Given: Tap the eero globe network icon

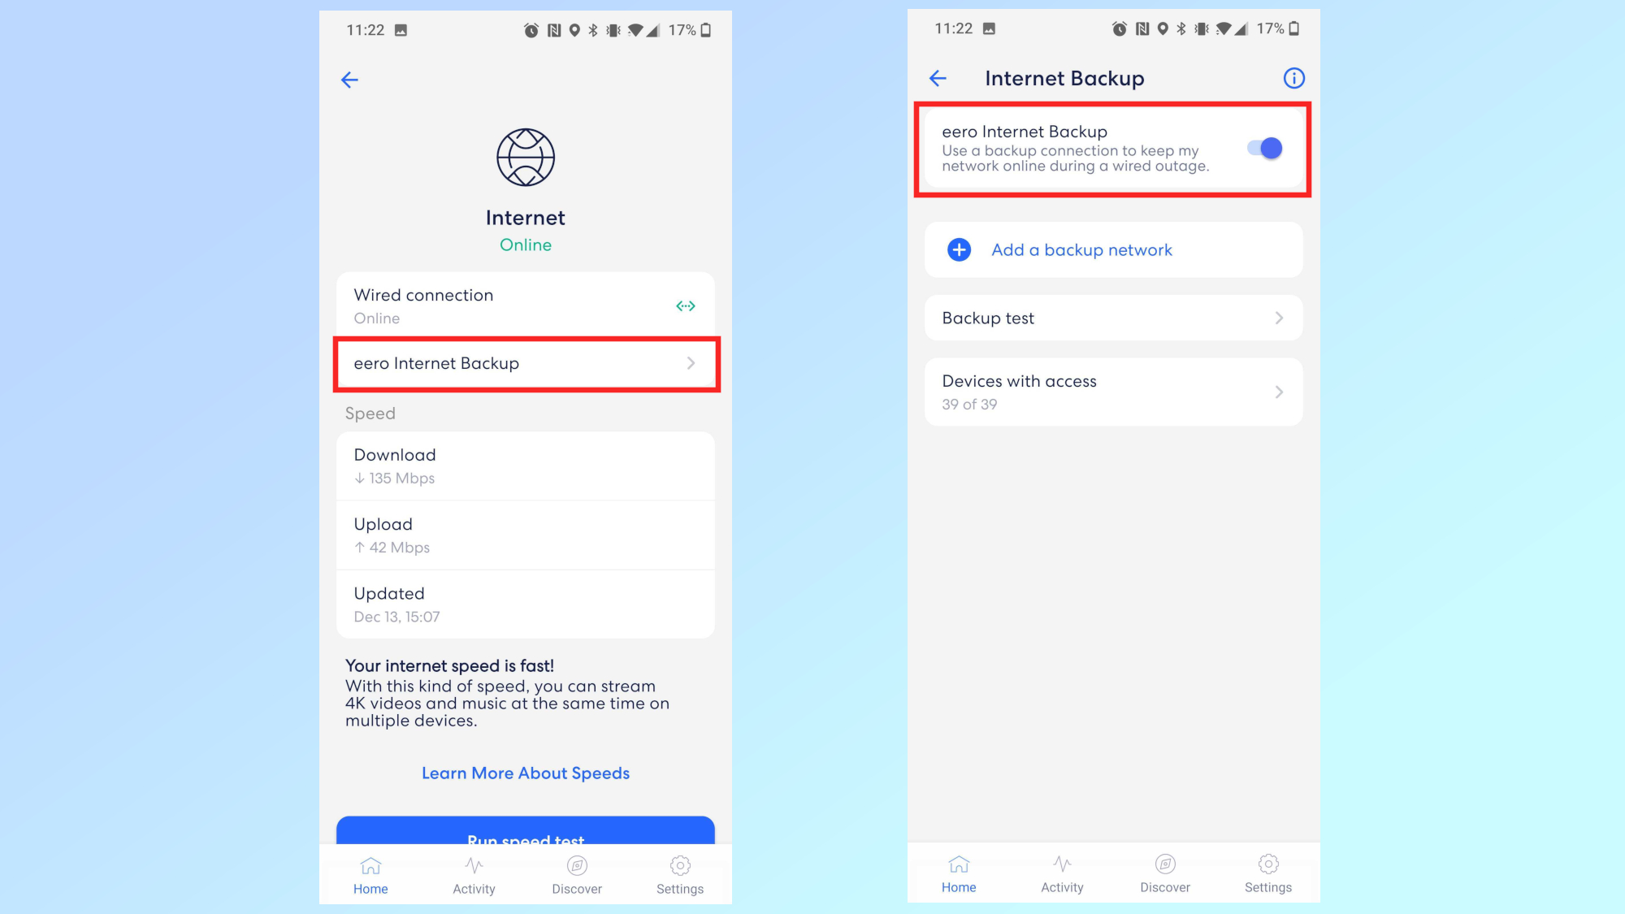Looking at the screenshot, I should point(523,155).
